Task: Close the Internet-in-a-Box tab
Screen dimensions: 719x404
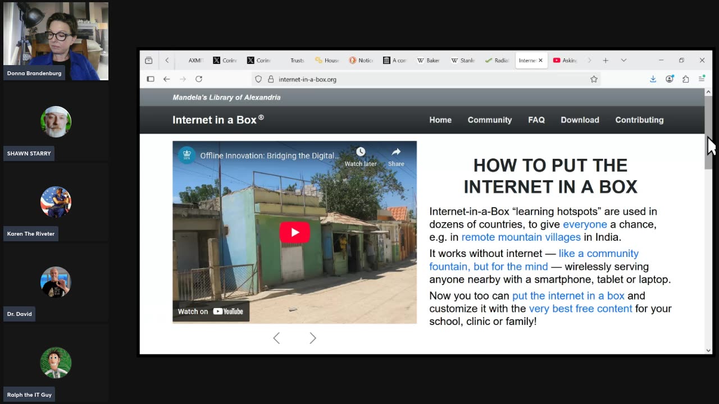Action: 540,60
